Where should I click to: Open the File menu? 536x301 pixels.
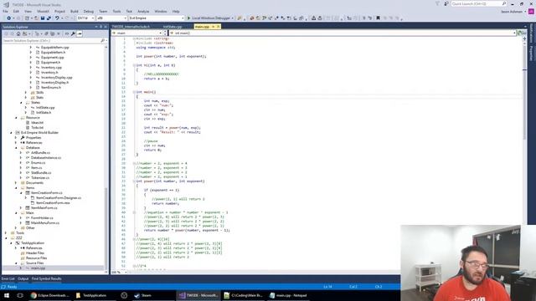coord(5,11)
